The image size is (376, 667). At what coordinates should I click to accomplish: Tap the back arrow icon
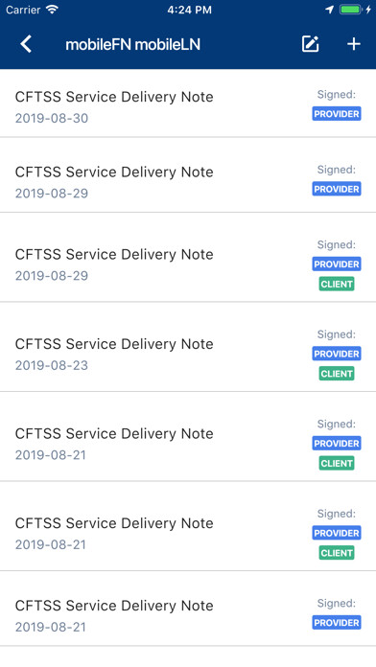(x=26, y=44)
